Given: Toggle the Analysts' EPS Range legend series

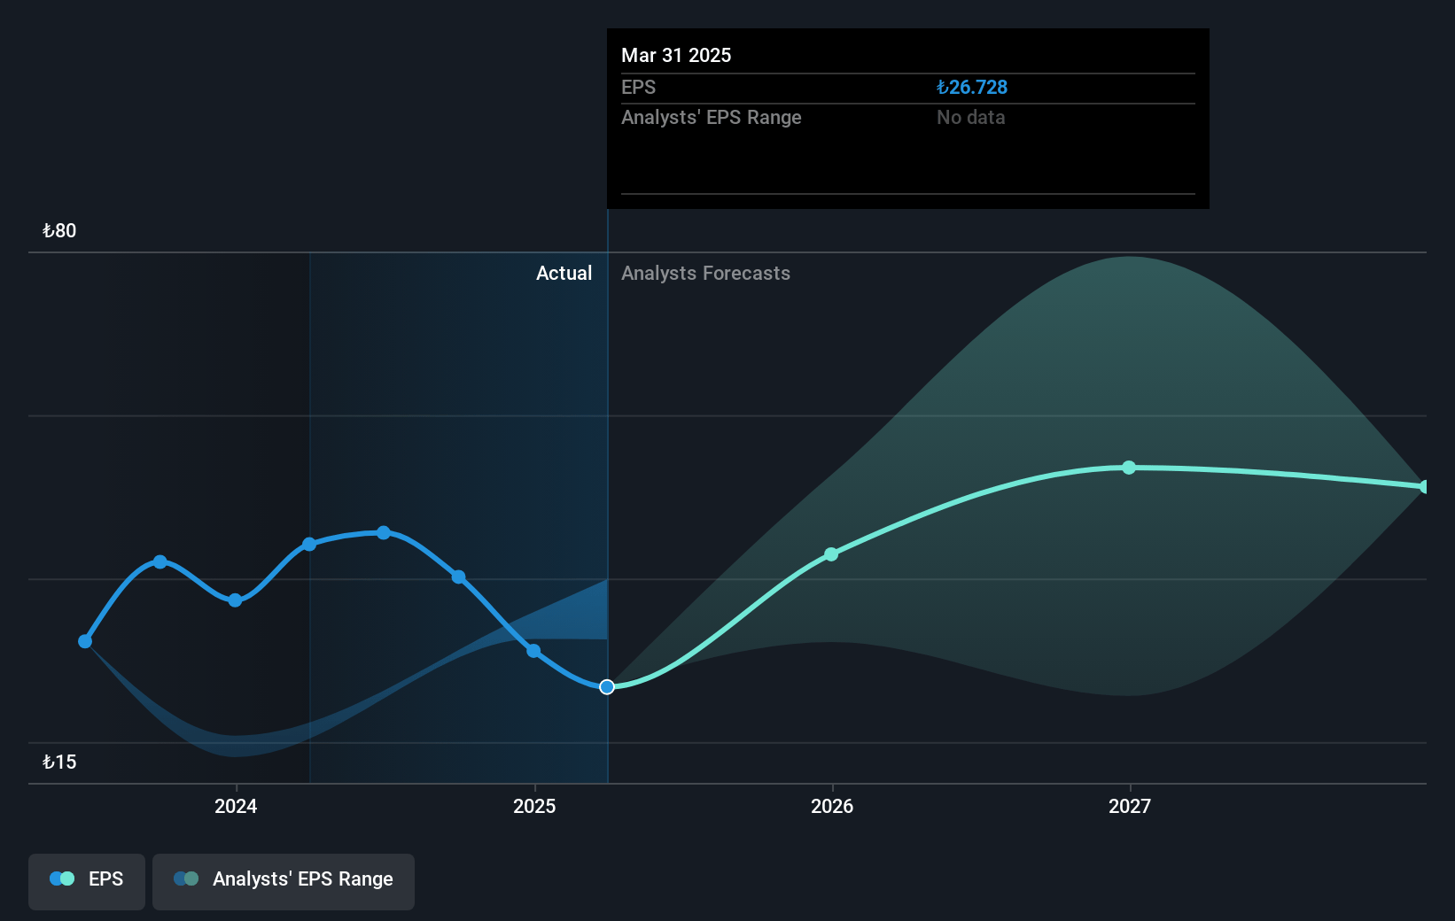Looking at the screenshot, I should click(x=284, y=881).
